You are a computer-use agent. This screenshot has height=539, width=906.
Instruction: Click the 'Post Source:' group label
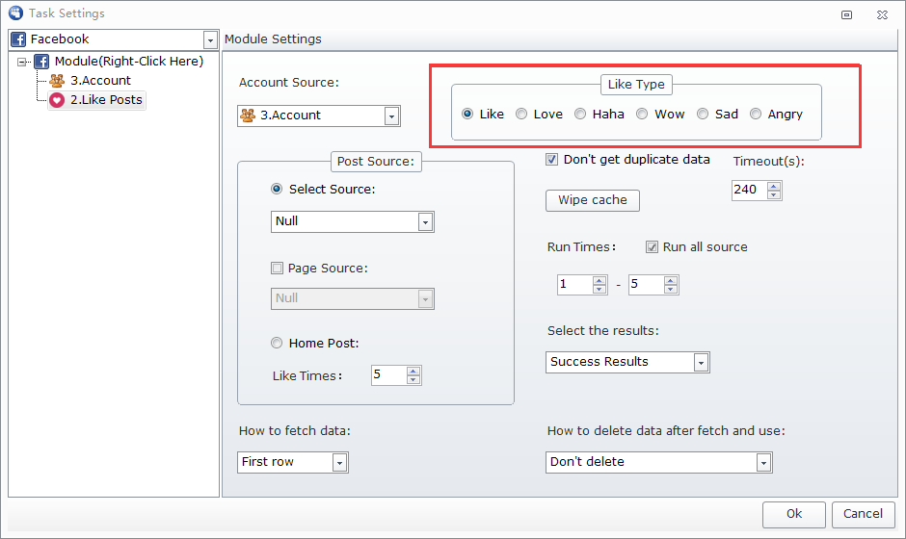(376, 162)
